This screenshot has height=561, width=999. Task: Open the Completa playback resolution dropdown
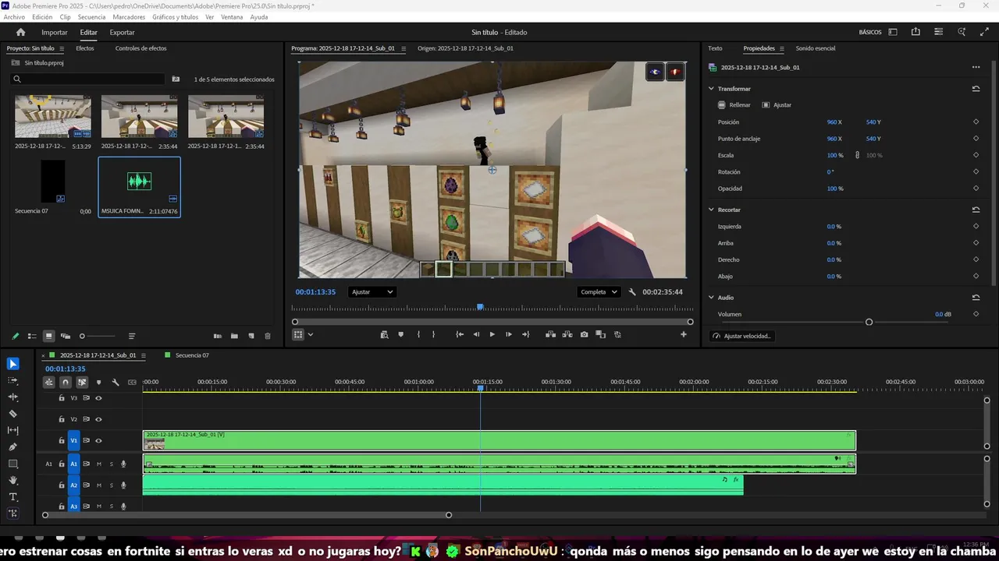click(x=599, y=292)
